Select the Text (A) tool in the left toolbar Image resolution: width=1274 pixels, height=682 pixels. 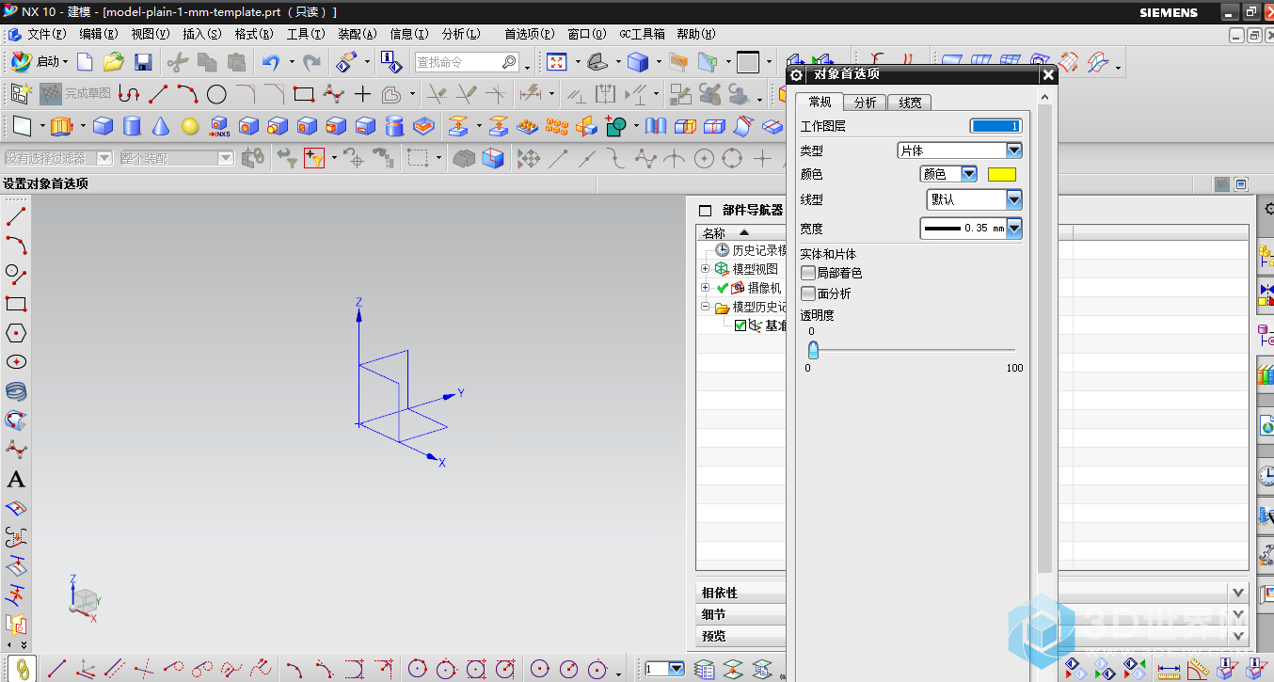(x=16, y=480)
